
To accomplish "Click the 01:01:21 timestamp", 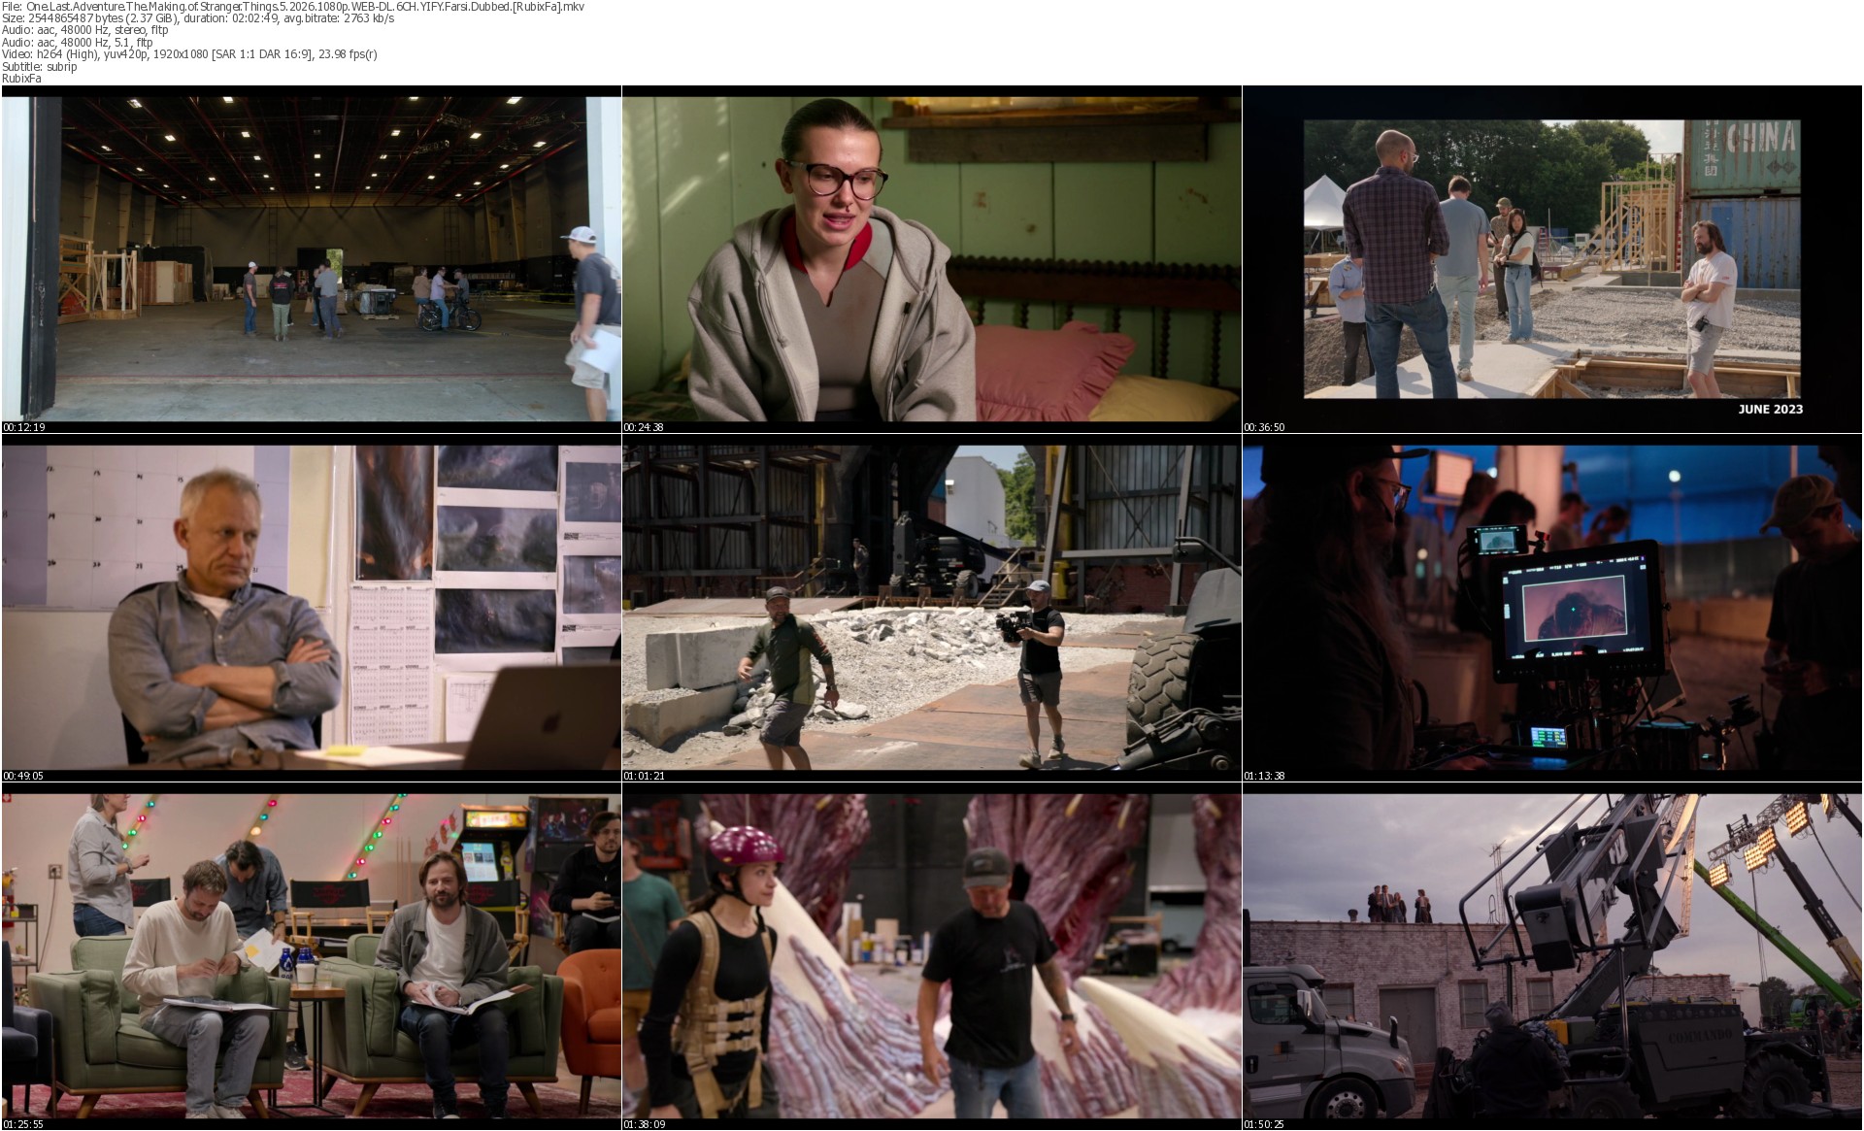I will point(645,776).
